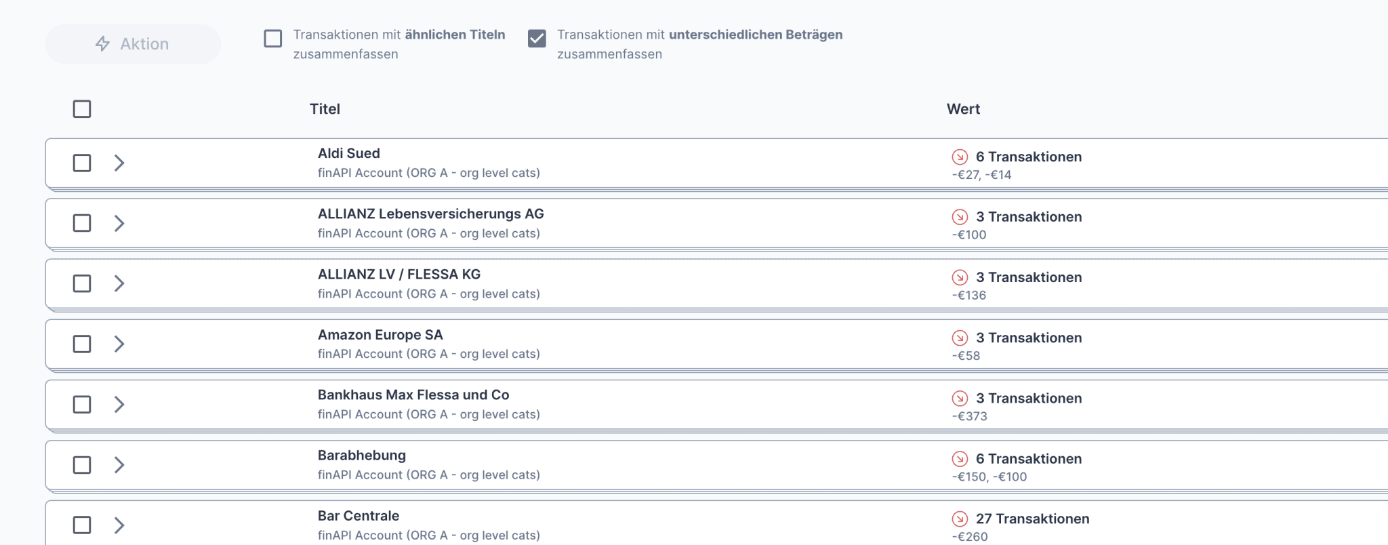
Task: Click the red arrow icon for Amazon Europe SA
Action: click(x=960, y=338)
